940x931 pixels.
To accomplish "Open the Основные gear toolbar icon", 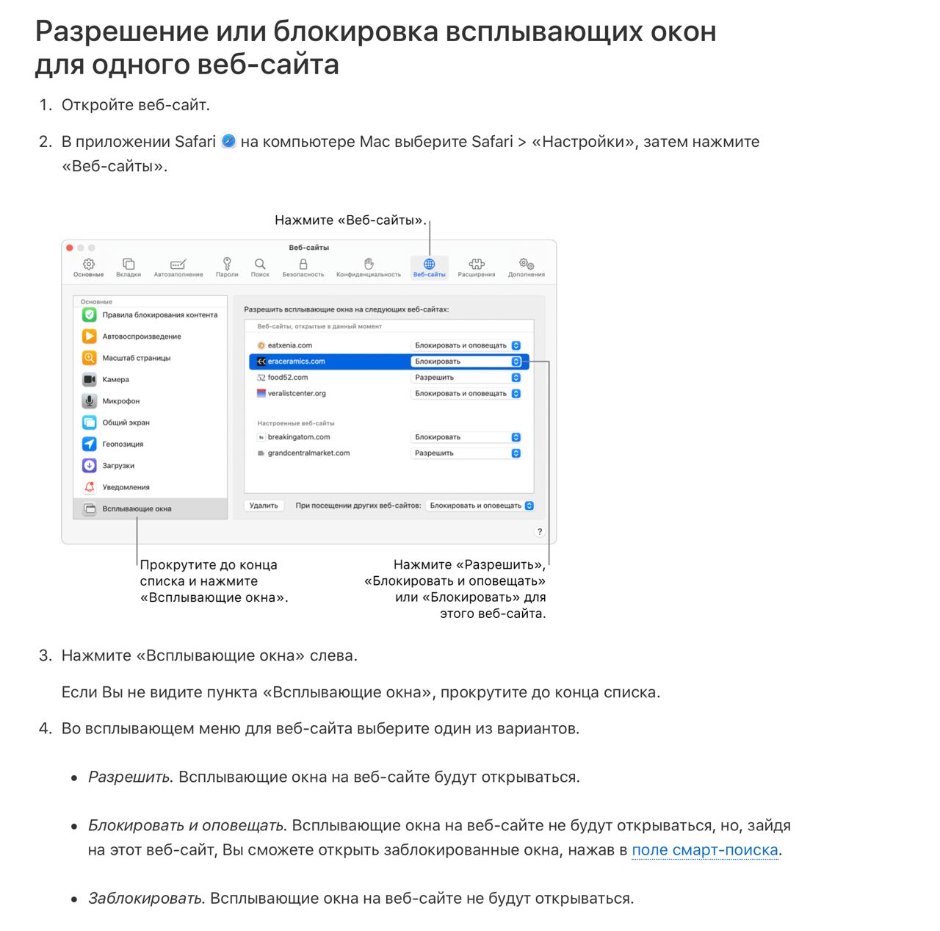I will (x=89, y=264).
